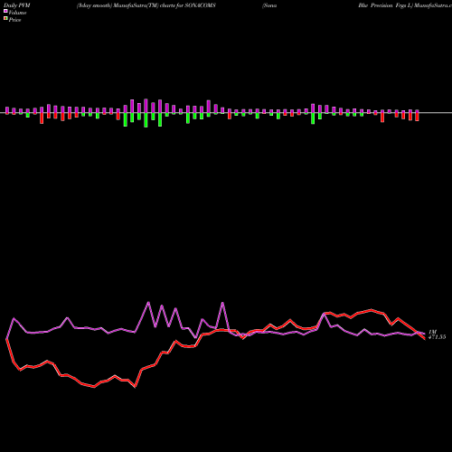Click the 471.55 price value label
Viewport: 452px width, 452px height.
(437, 337)
